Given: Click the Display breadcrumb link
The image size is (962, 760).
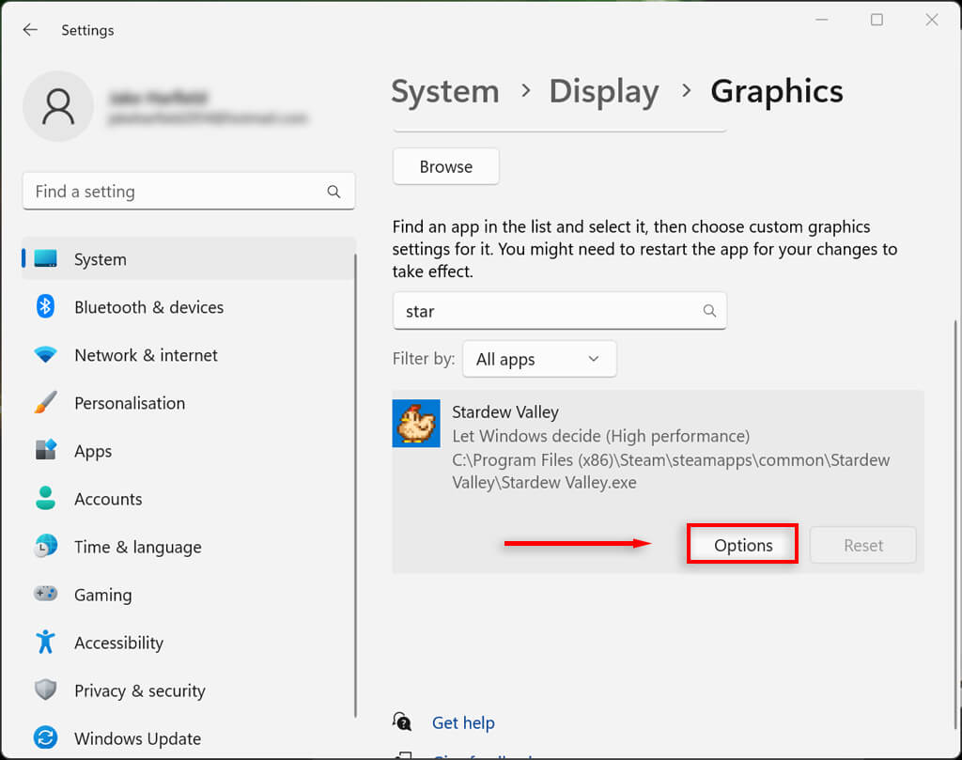Looking at the screenshot, I should click(603, 91).
